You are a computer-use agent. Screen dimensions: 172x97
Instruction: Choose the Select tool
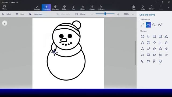(x=6, y=14)
